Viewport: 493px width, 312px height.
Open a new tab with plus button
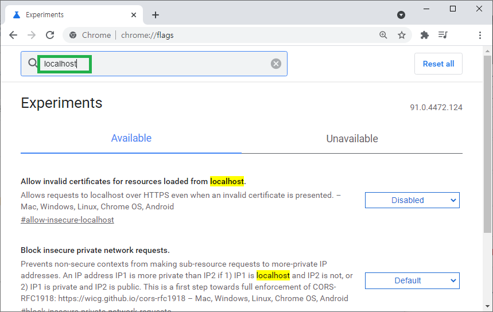[x=156, y=15]
